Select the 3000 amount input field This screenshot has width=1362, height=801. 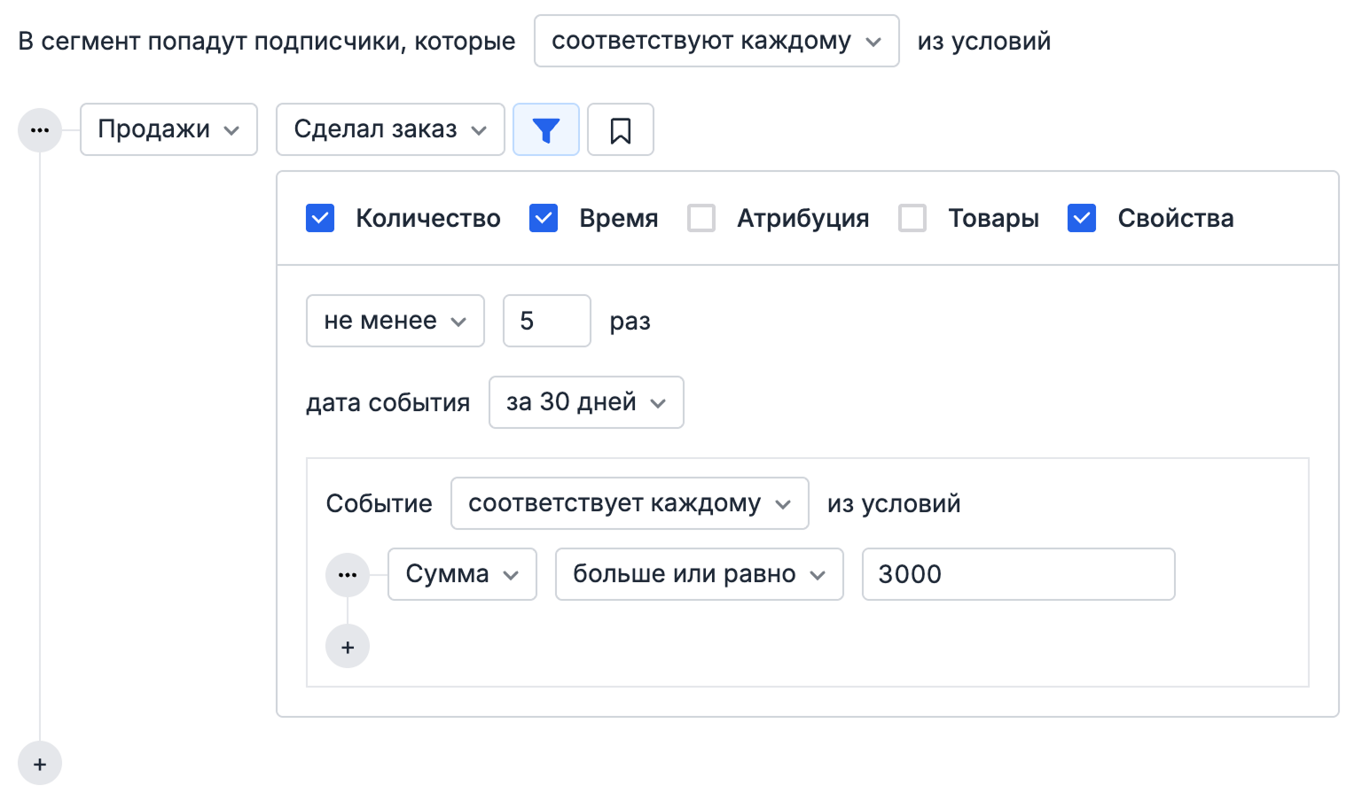[1017, 574]
